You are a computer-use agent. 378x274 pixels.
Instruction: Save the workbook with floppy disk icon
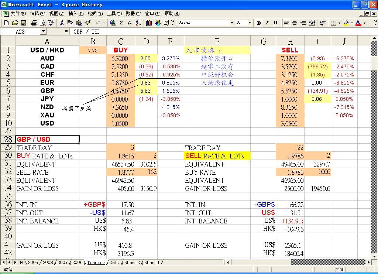point(23,23)
